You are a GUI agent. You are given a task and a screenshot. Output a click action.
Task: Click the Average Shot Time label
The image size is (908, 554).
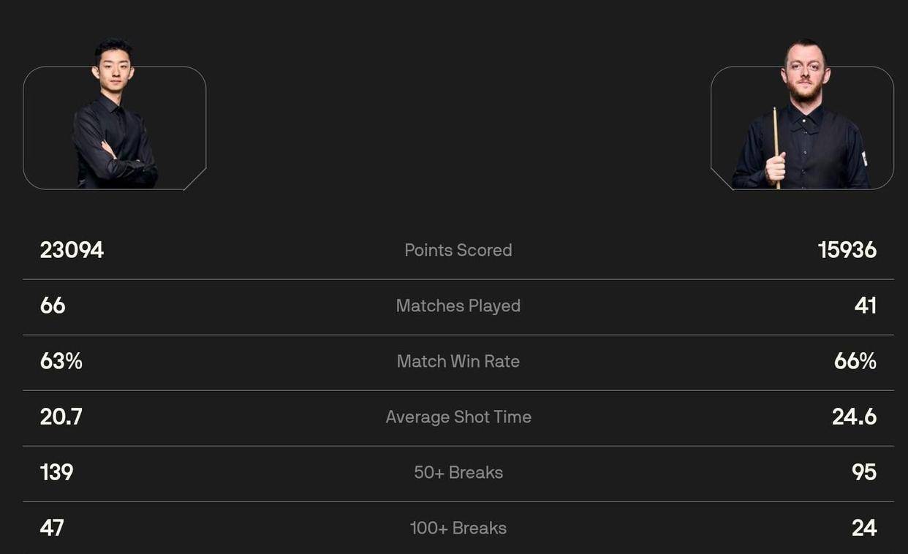[x=458, y=417]
